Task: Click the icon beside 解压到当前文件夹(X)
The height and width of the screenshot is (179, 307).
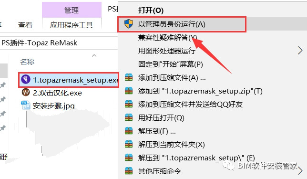Action: tap(129, 144)
